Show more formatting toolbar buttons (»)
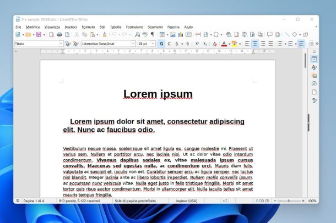The width and height of the screenshot is (336, 223). click(317, 44)
